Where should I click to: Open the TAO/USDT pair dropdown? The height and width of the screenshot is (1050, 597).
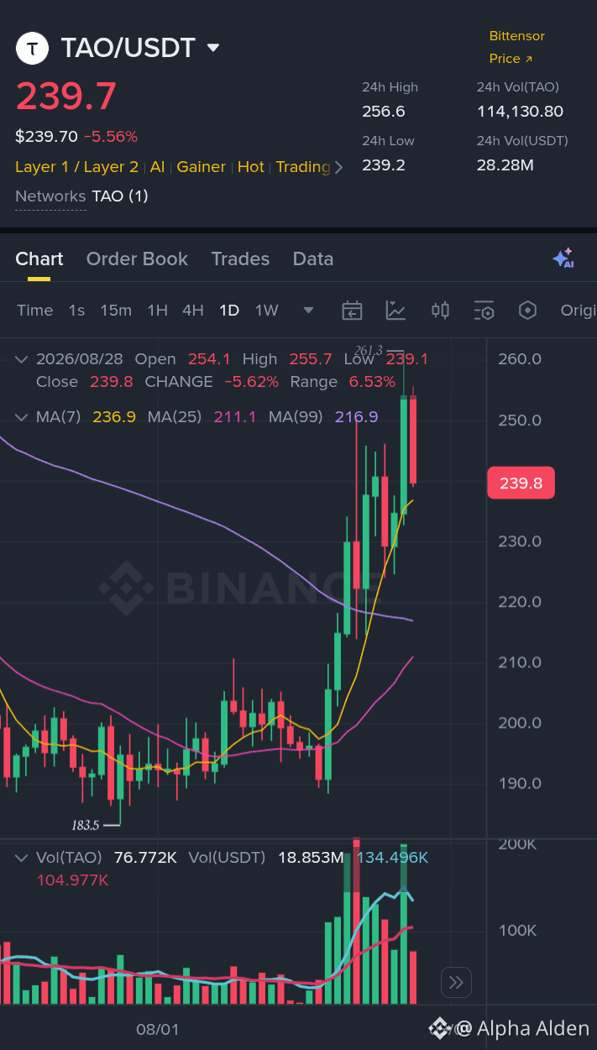213,48
